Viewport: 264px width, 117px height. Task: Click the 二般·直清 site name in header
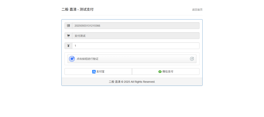point(69,10)
